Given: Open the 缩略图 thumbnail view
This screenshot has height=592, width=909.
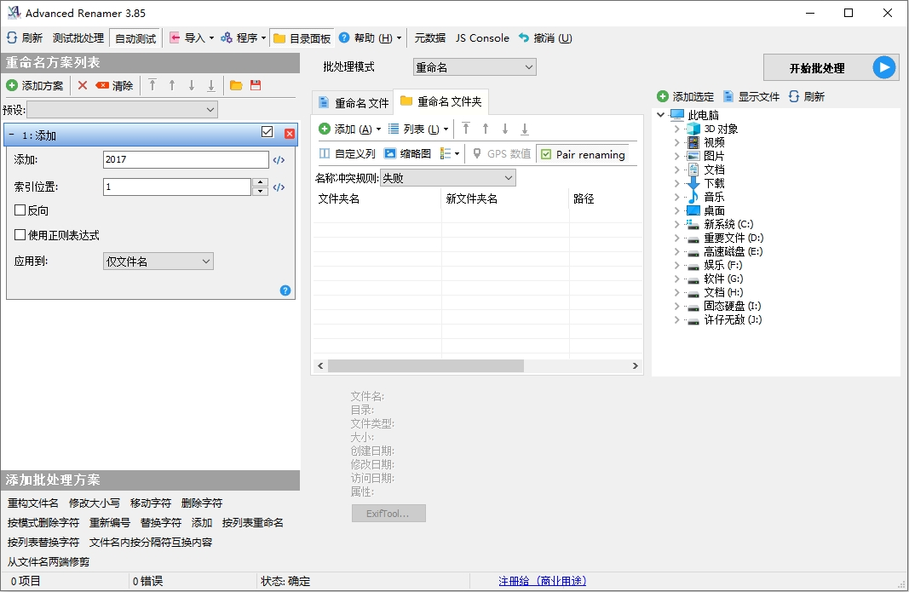Looking at the screenshot, I should 407,154.
